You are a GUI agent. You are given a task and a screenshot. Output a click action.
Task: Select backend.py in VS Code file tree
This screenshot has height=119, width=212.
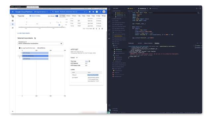tap(119, 50)
